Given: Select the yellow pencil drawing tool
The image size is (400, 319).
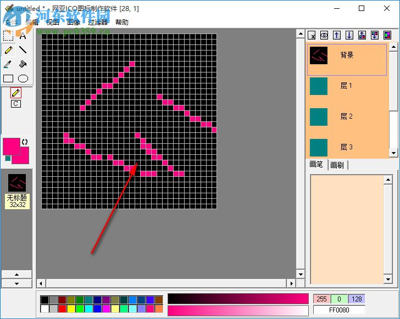Looking at the screenshot, I should pos(8,50).
